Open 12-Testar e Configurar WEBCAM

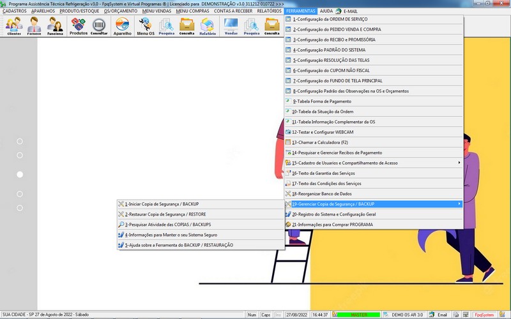pyautogui.click(x=374, y=132)
